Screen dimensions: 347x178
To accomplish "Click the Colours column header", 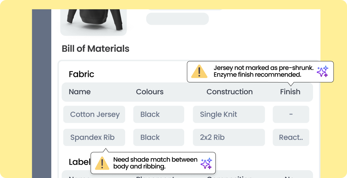I will point(150,92).
